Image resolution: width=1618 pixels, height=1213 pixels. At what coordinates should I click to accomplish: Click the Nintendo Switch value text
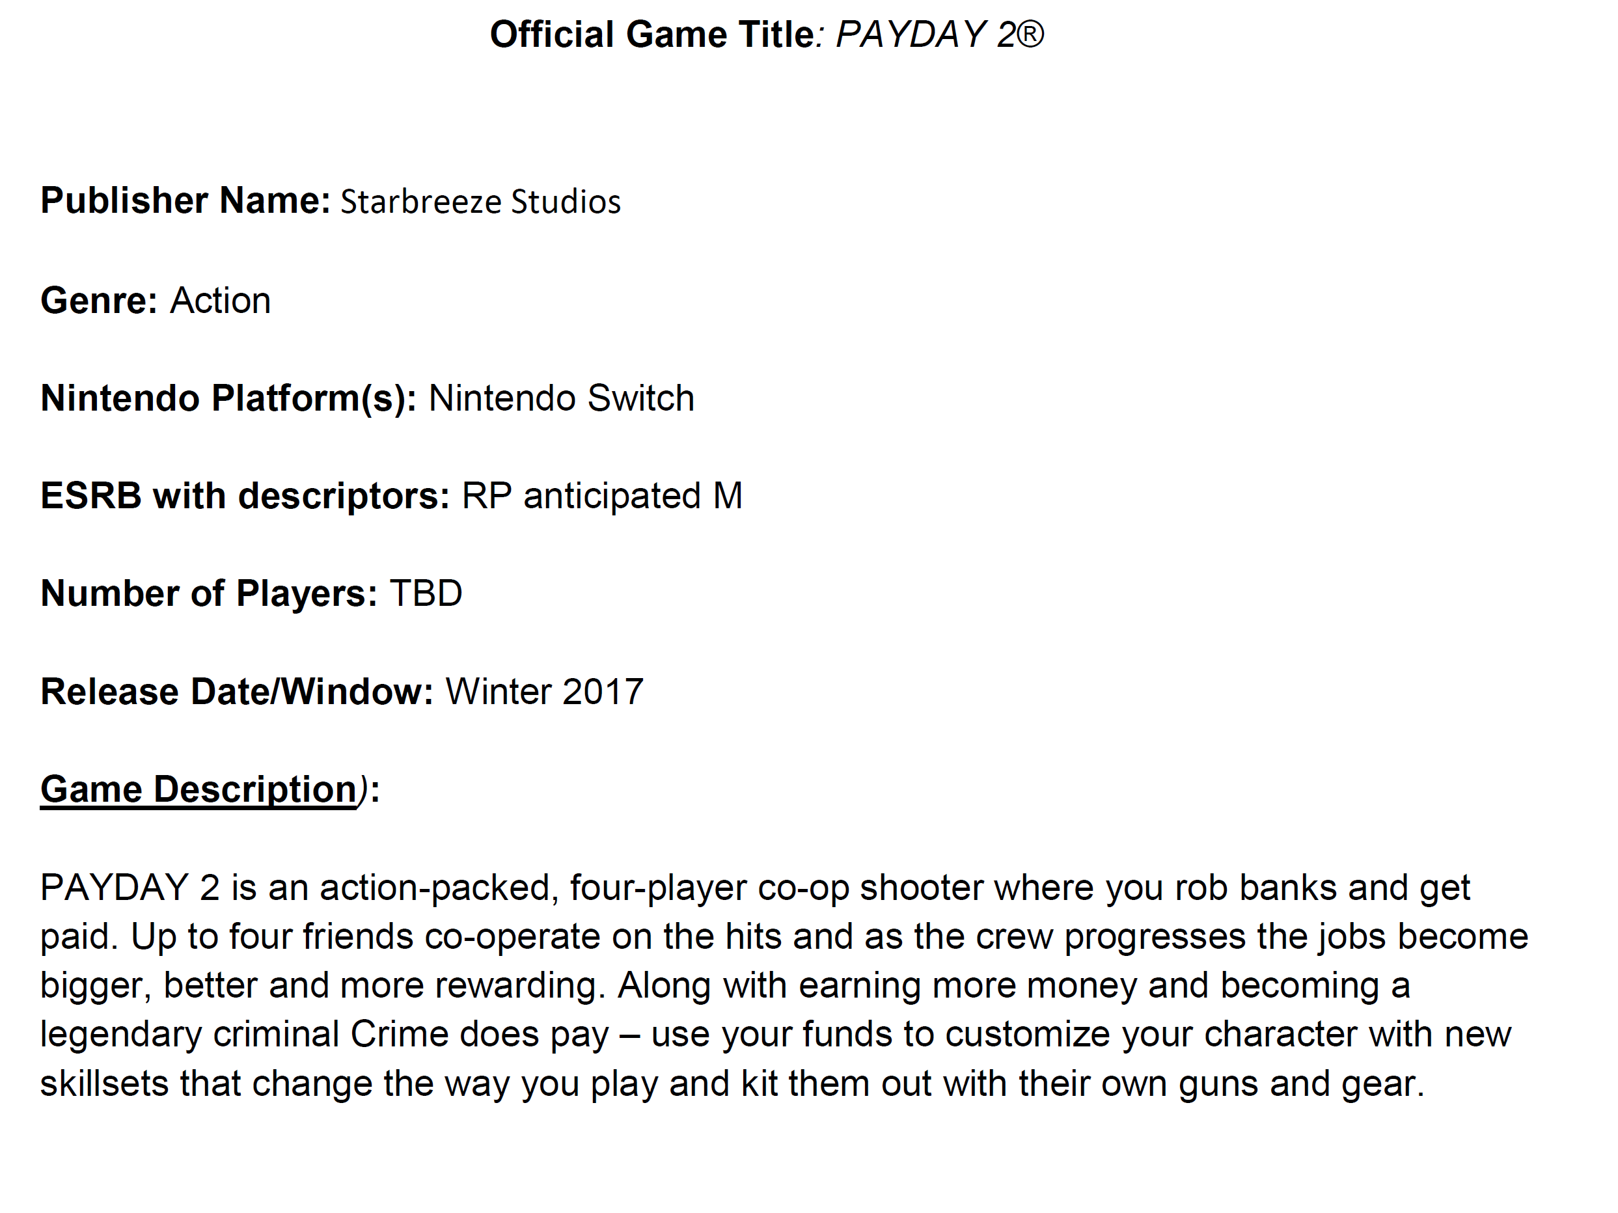(561, 398)
